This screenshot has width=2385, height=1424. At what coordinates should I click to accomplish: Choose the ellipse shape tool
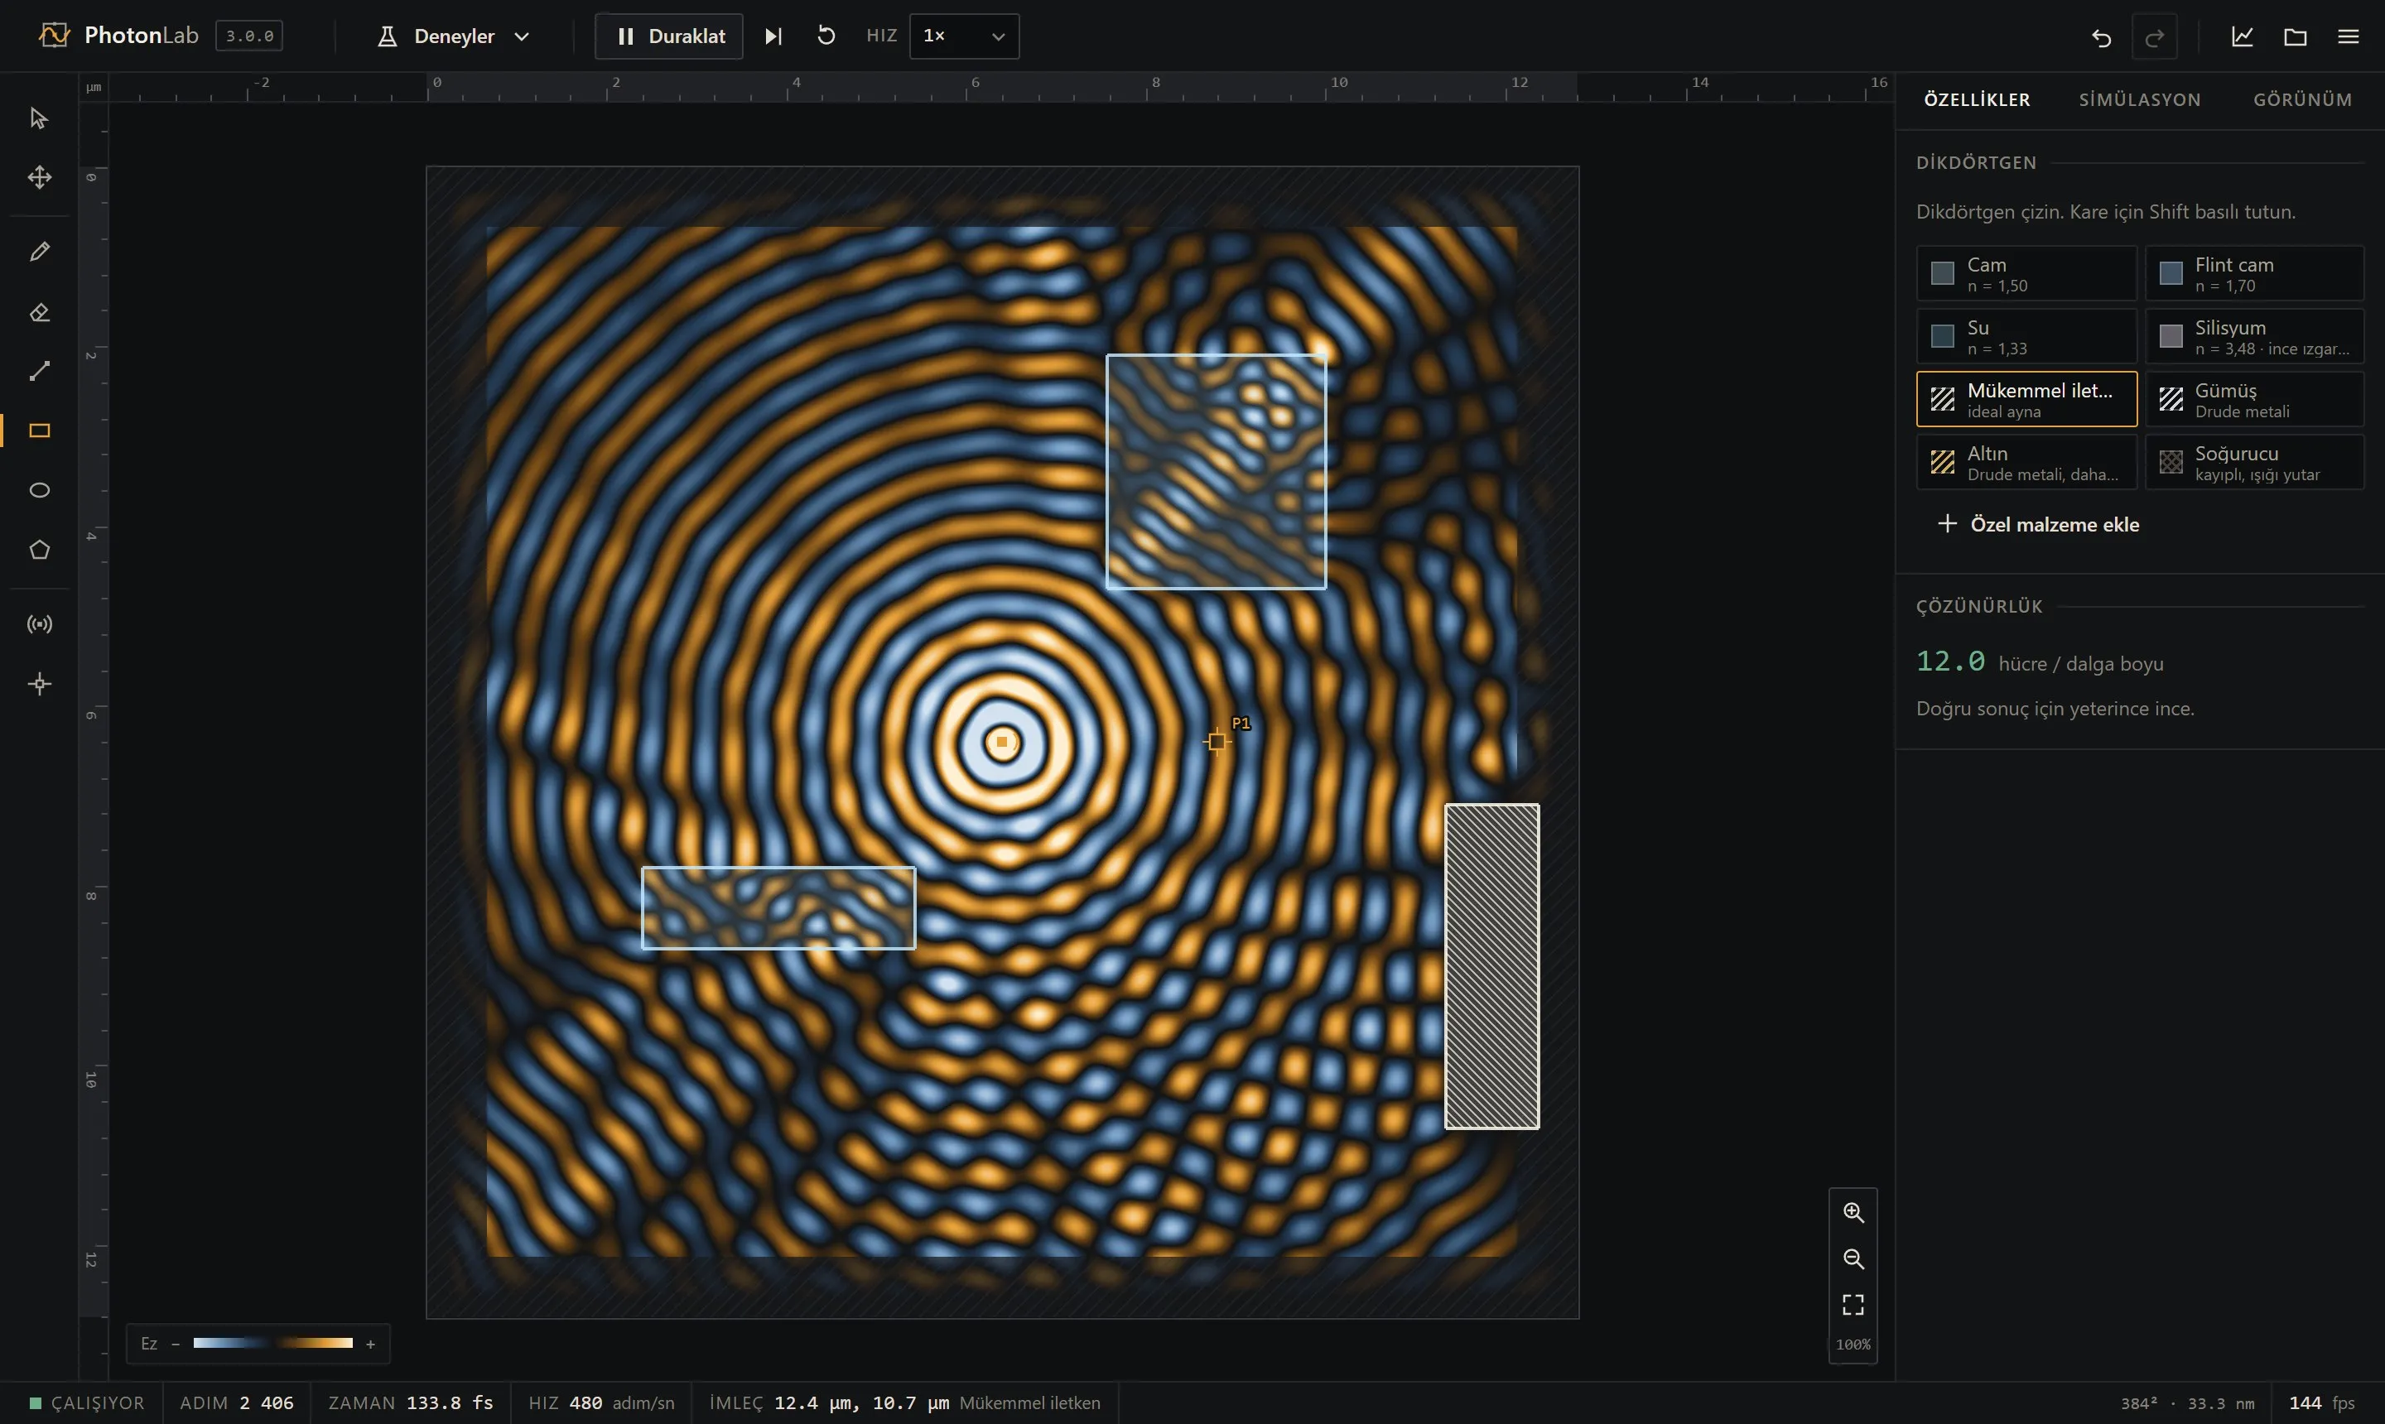pos(40,490)
